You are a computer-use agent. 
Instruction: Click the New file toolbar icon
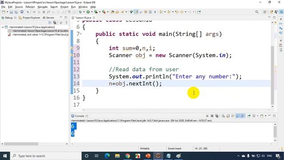[x=4, y=12]
